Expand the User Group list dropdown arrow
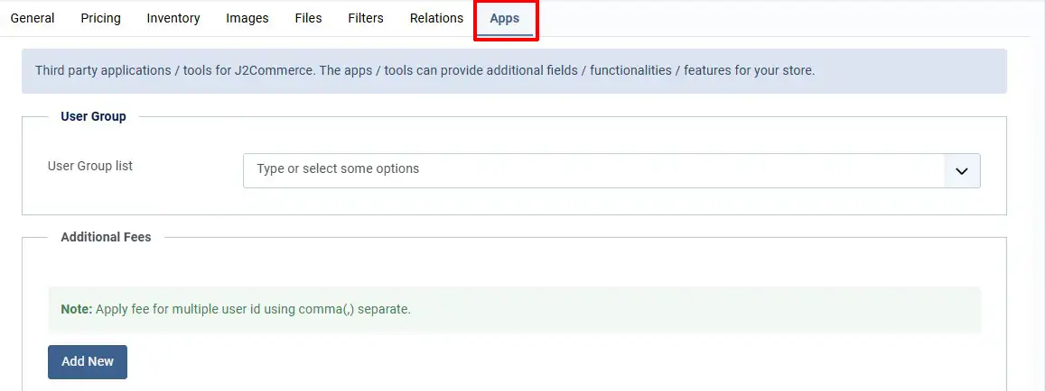This screenshot has height=391, width=1045. coord(962,171)
